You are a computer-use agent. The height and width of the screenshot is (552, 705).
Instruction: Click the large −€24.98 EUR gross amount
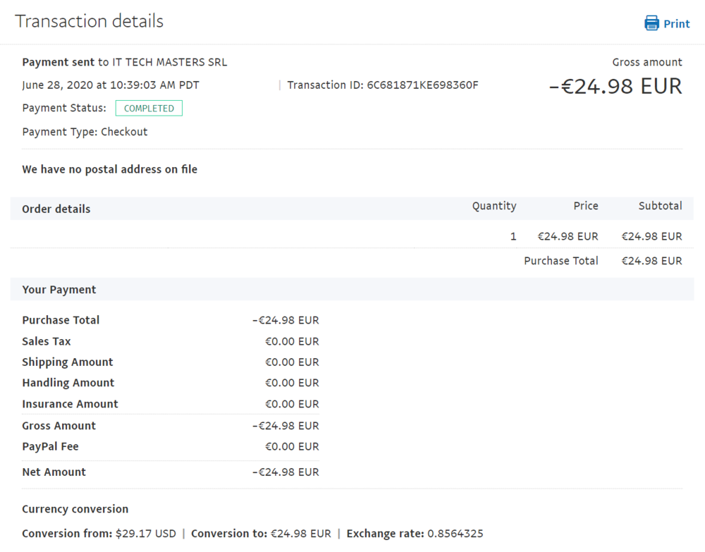(615, 87)
